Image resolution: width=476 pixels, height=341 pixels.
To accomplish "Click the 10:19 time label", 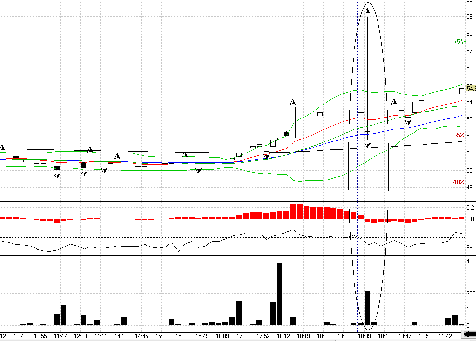I will [385, 336].
